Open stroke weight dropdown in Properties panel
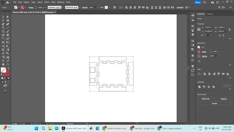Image resolution: width=234 pixels, height=132 pixels. point(219,52)
